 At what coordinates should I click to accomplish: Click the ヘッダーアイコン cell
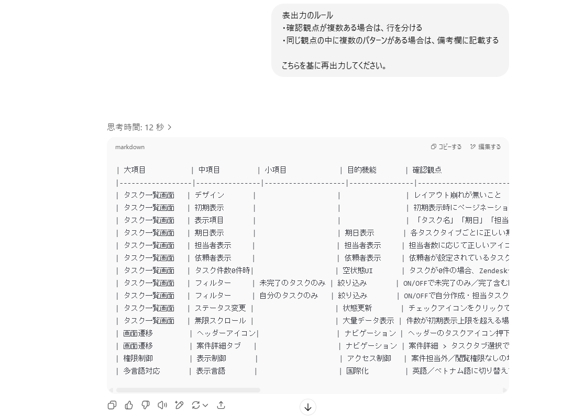[x=226, y=333]
